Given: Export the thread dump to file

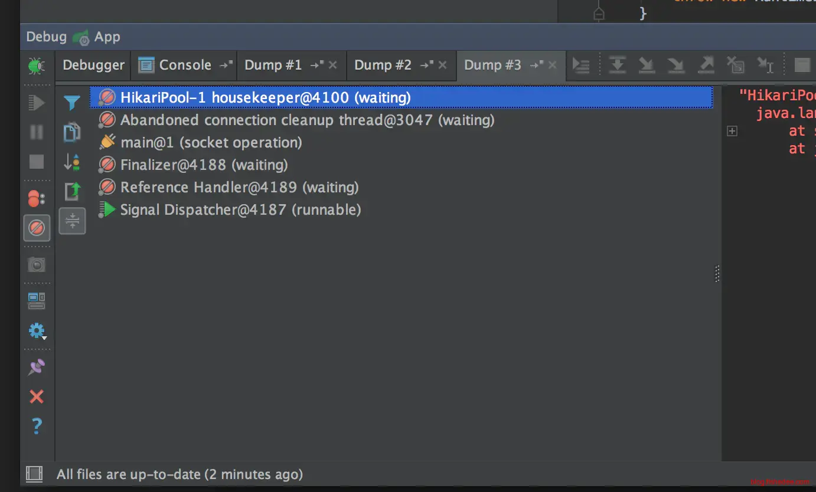Looking at the screenshot, I should tap(72, 191).
